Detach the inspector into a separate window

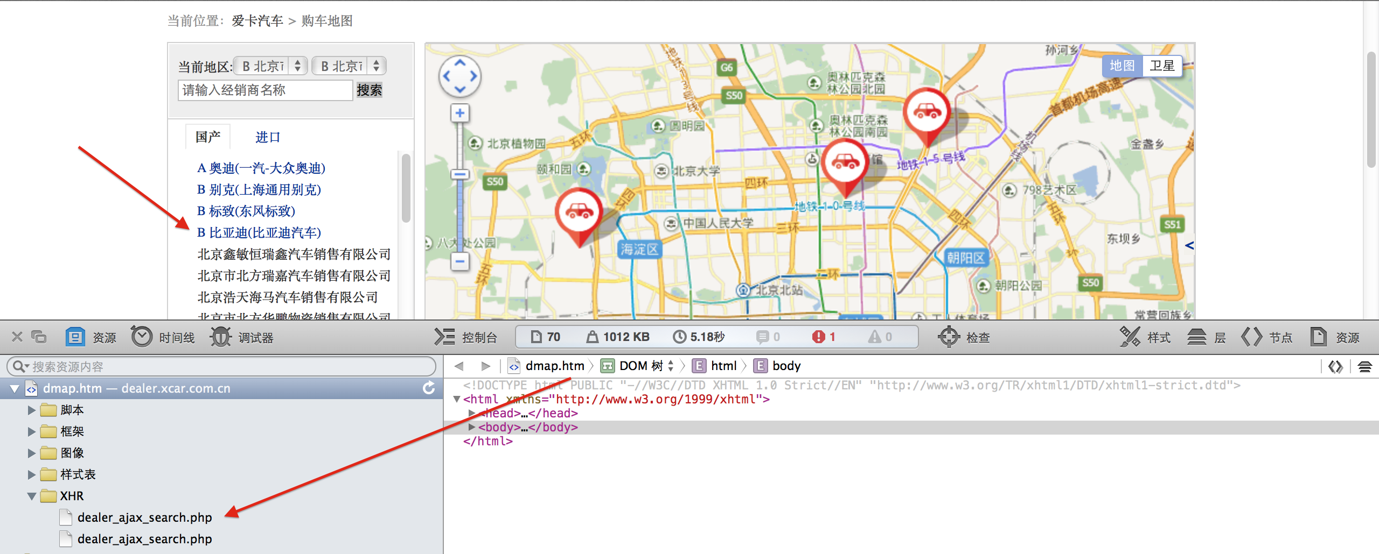point(39,337)
